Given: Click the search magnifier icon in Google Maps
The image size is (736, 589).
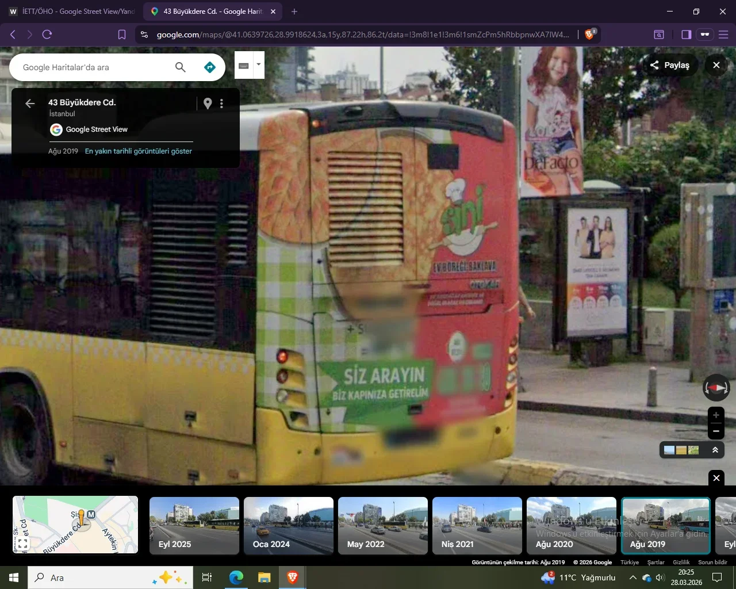Looking at the screenshot, I should tap(181, 67).
